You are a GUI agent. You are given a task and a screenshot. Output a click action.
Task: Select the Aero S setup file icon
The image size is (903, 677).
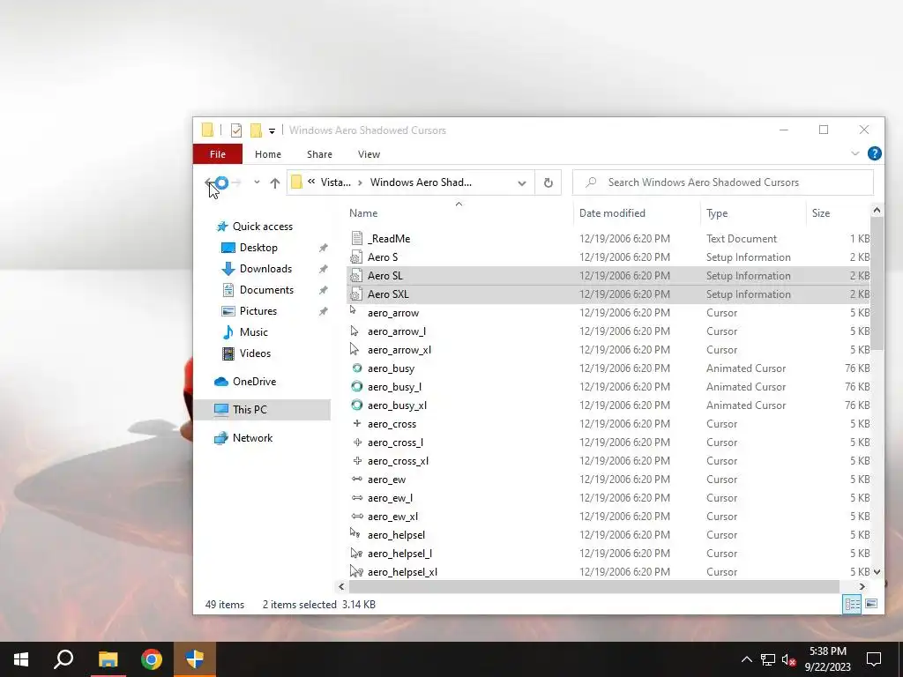(x=356, y=257)
